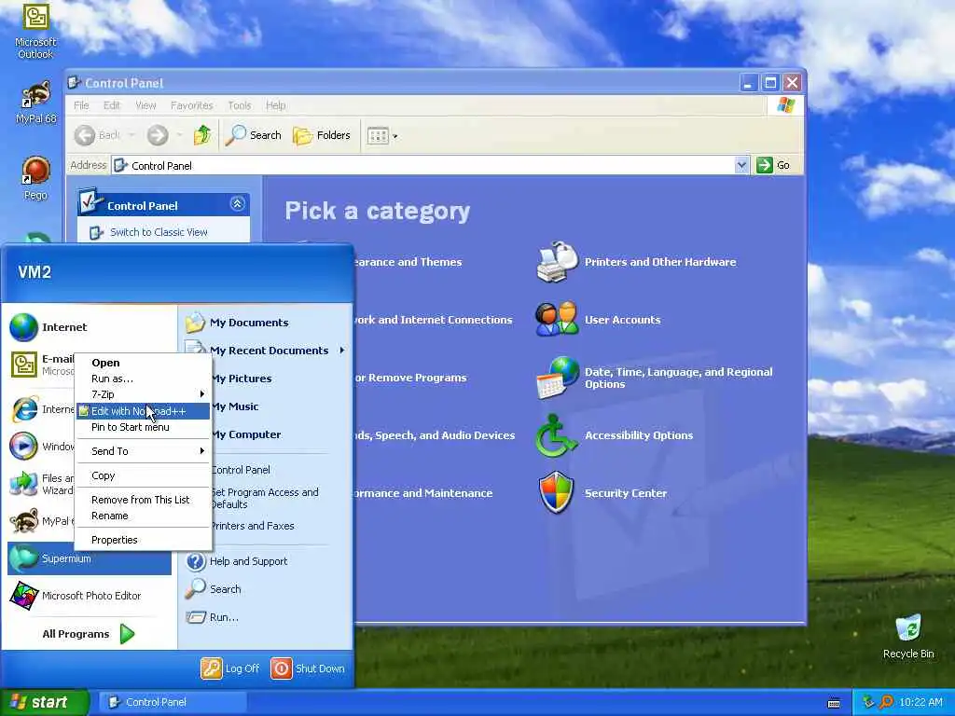The height and width of the screenshot is (716, 955).
Task: Choose Pin to Start menu
Action: point(143,427)
